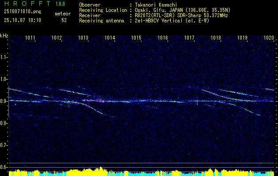Screen dimensions: 278x176
Task: Click the filename 2510071010.png
Action: tap(23, 12)
